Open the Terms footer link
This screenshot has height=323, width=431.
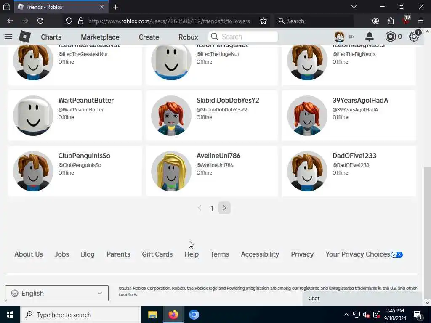pyautogui.click(x=220, y=254)
